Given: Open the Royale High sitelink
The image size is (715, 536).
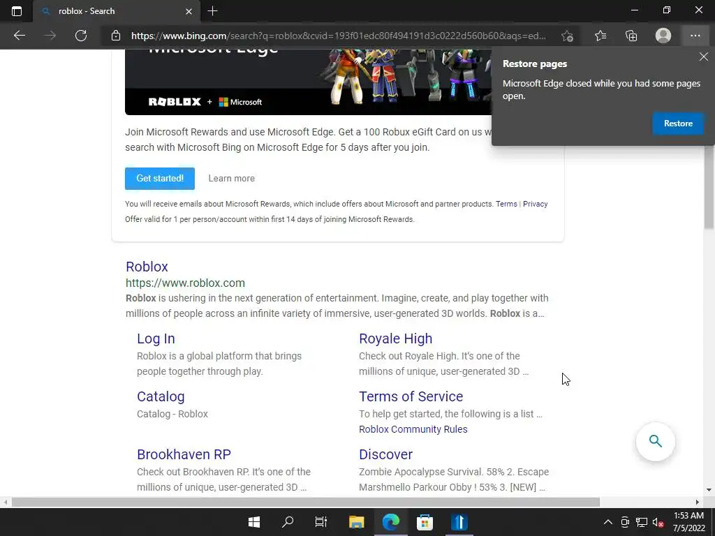Looking at the screenshot, I should tap(395, 338).
